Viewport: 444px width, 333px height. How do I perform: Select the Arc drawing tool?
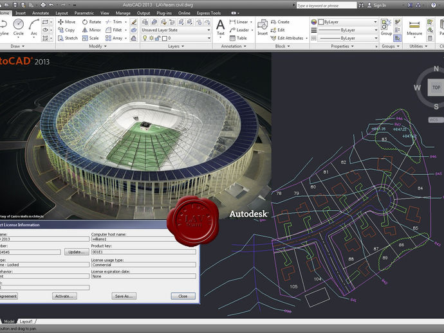pyautogui.click(x=33, y=27)
